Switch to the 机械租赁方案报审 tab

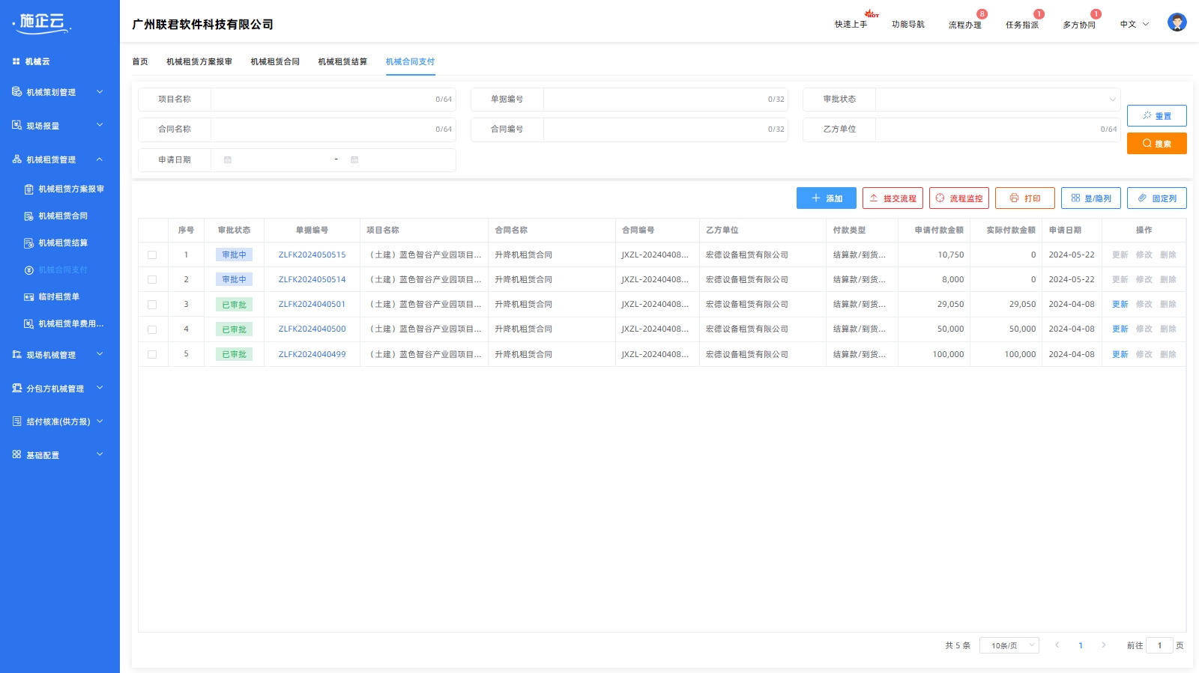[x=199, y=61]
